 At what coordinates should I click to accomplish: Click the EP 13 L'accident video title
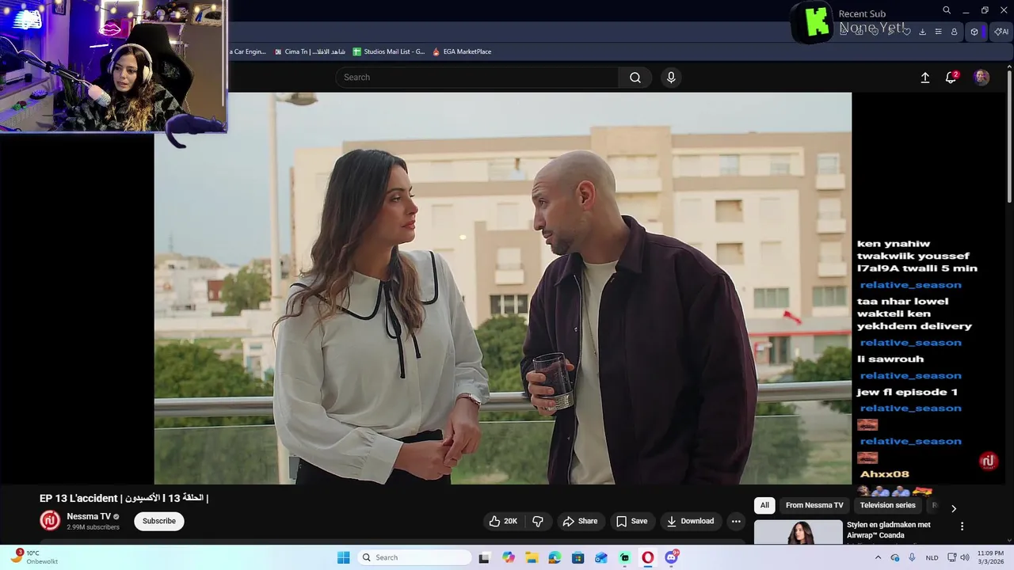(x=124, y=498)
